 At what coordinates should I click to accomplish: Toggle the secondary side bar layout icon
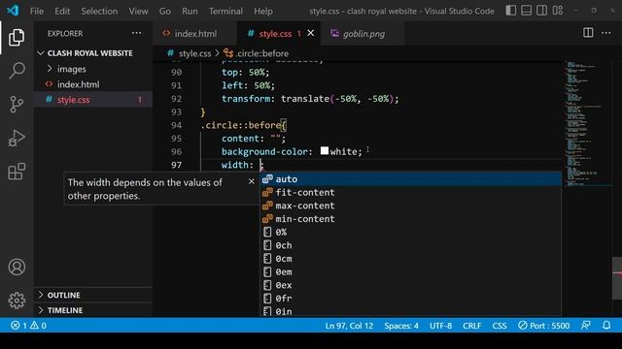click(542, 11)
